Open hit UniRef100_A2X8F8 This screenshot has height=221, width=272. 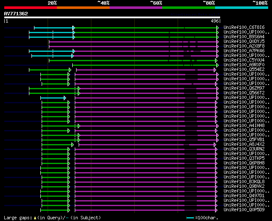click(244, 46)
